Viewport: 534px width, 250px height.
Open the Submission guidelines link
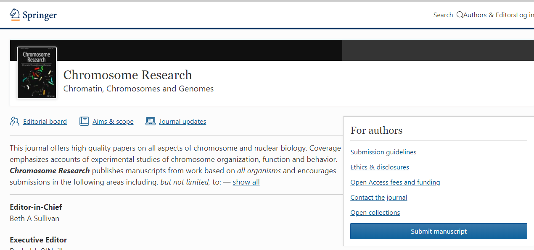click(x=383, y=152)
